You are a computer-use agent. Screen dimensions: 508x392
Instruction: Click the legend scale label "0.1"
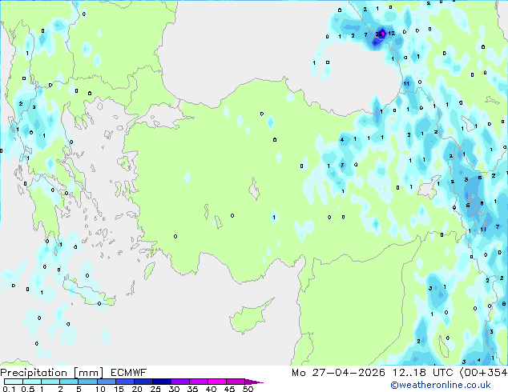pyautogui.click(x=10, y=389)
